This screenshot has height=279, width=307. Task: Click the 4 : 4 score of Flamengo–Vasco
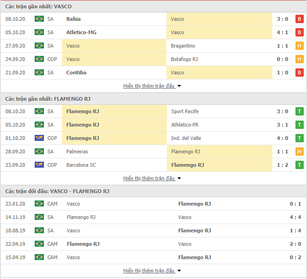(295, 217)
